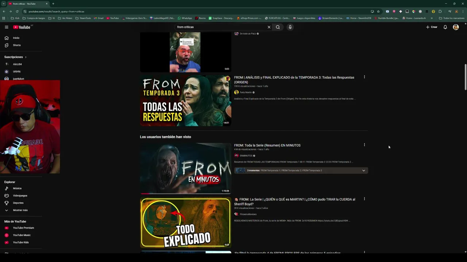The height and width of the screenshot is (262, 467).
Task: Open the Kick bookmark folder
Action: 15,18
